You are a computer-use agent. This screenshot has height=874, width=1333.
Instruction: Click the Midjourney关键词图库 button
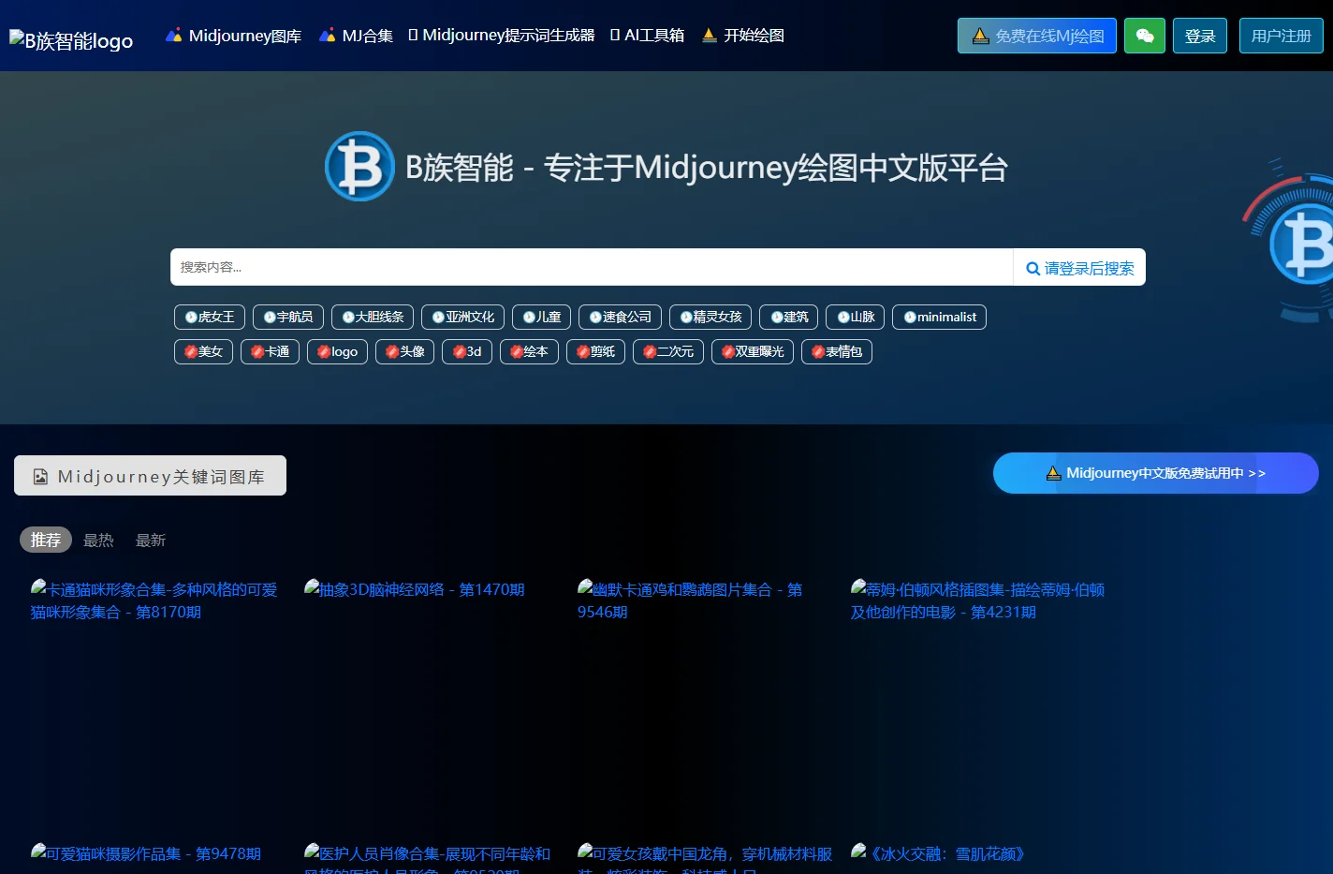150,476
